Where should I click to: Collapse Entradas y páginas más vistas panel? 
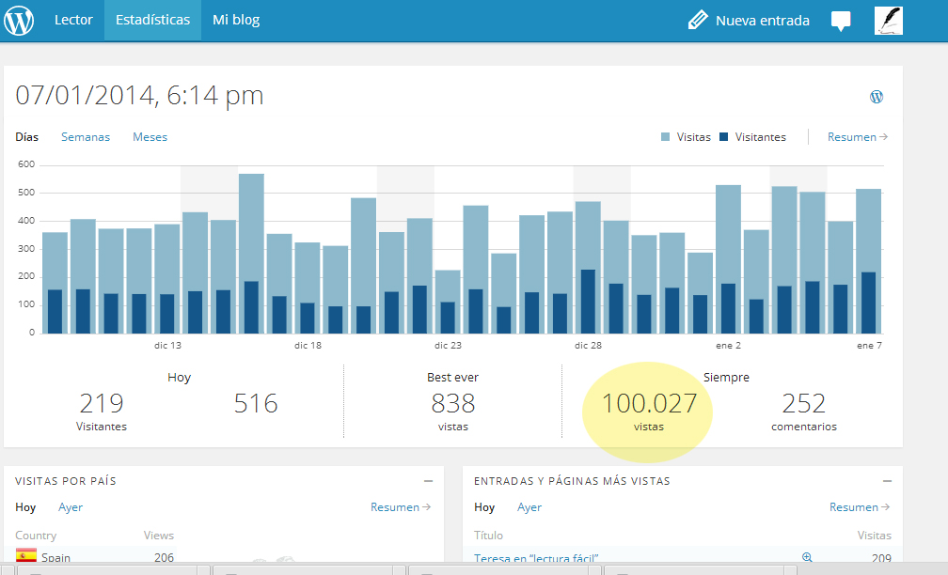[x=887, y=480]
